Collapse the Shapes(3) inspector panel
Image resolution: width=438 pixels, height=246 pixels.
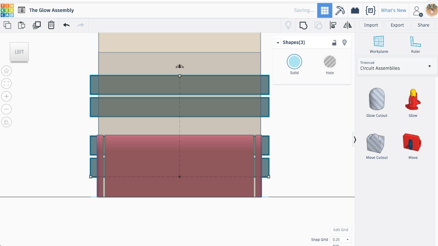tap(278, 43)
